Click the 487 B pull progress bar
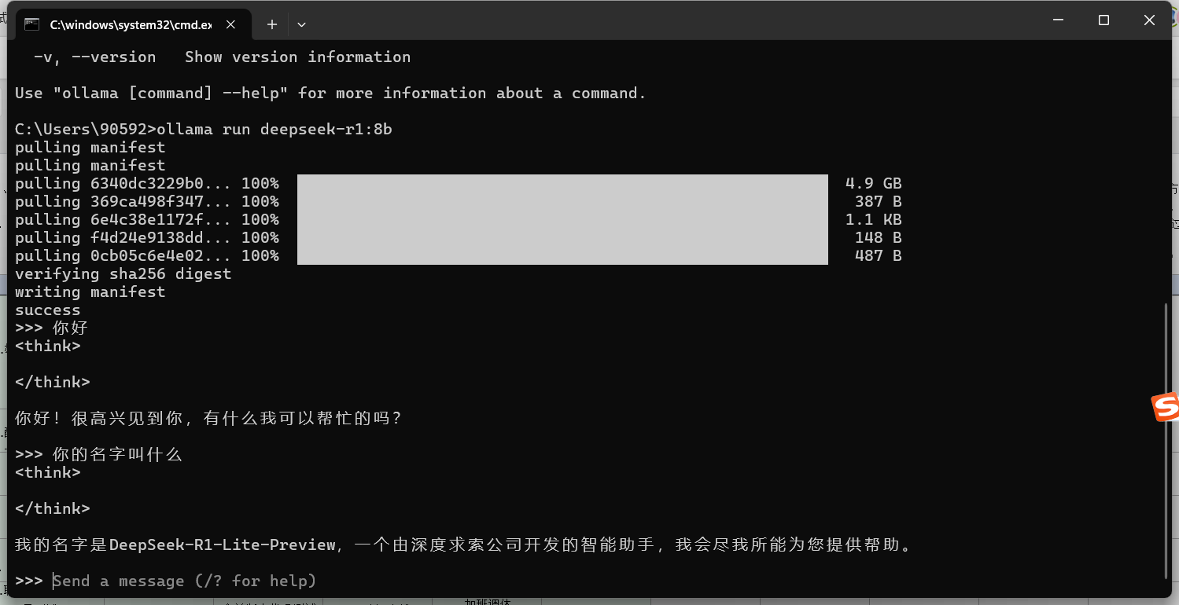This screenshot has height=605, width=1179. [x=562, y=255]
